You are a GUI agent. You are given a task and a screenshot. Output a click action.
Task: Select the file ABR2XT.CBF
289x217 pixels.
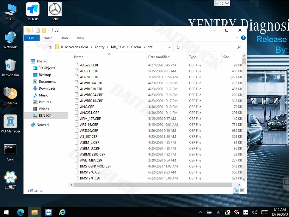(89, 77)
